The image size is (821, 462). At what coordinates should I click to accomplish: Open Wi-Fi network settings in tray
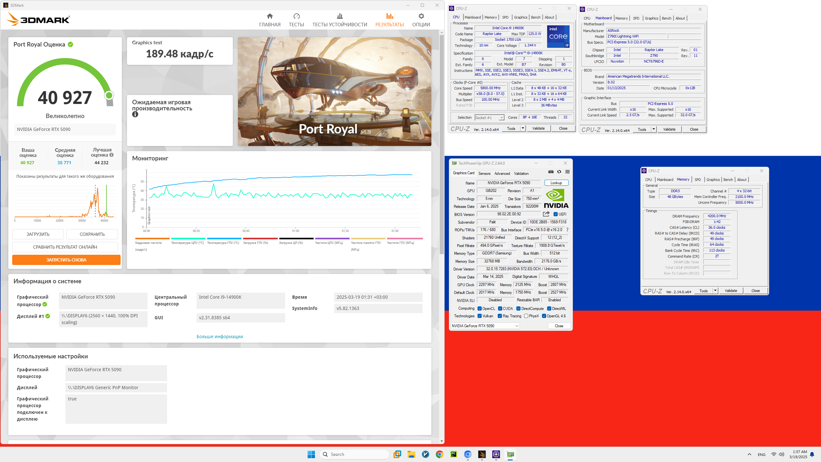[774, 454]
